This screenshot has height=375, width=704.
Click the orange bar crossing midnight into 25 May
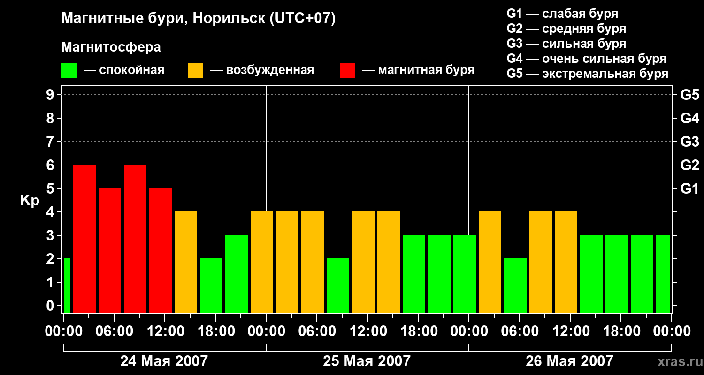[262, 262]
